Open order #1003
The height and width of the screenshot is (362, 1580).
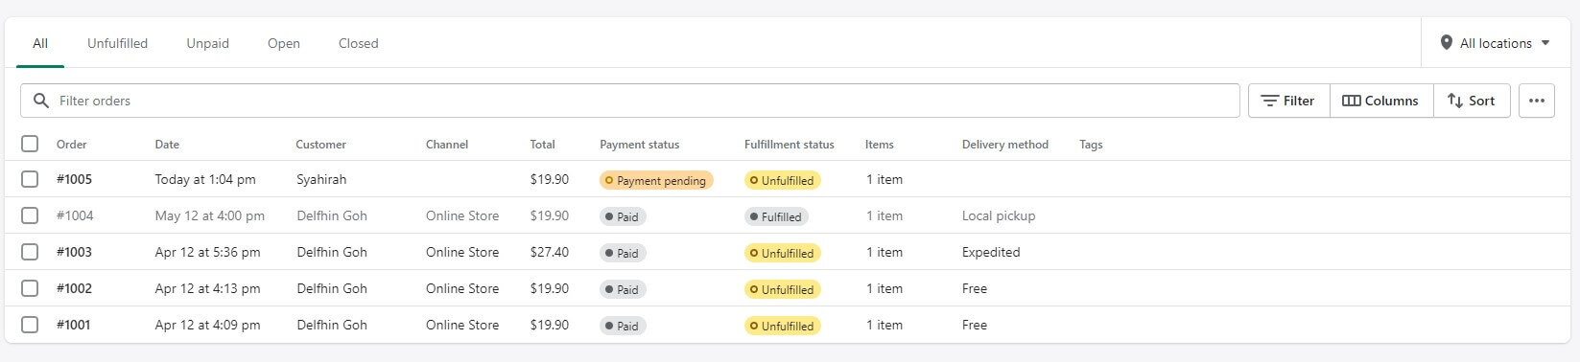74,252
